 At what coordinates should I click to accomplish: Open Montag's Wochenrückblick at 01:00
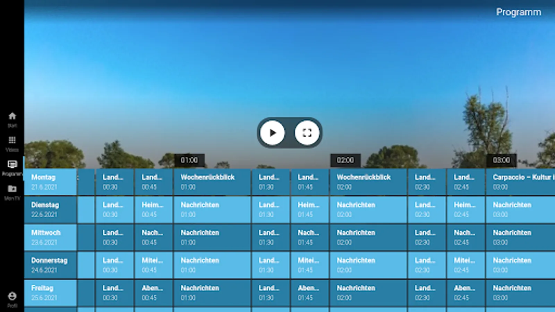[212, 182]
